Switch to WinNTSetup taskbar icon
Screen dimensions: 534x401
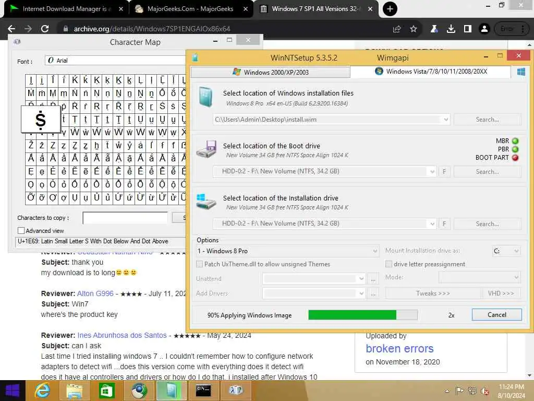(171, 391)
